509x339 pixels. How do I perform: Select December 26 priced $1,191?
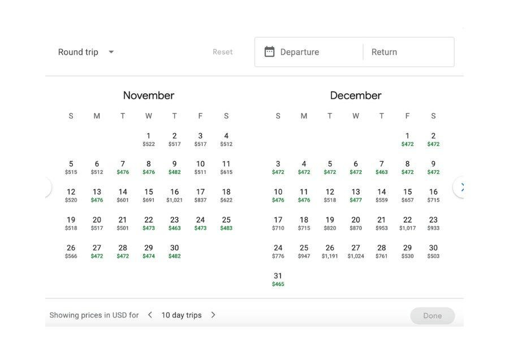click(x=330, y=251)
